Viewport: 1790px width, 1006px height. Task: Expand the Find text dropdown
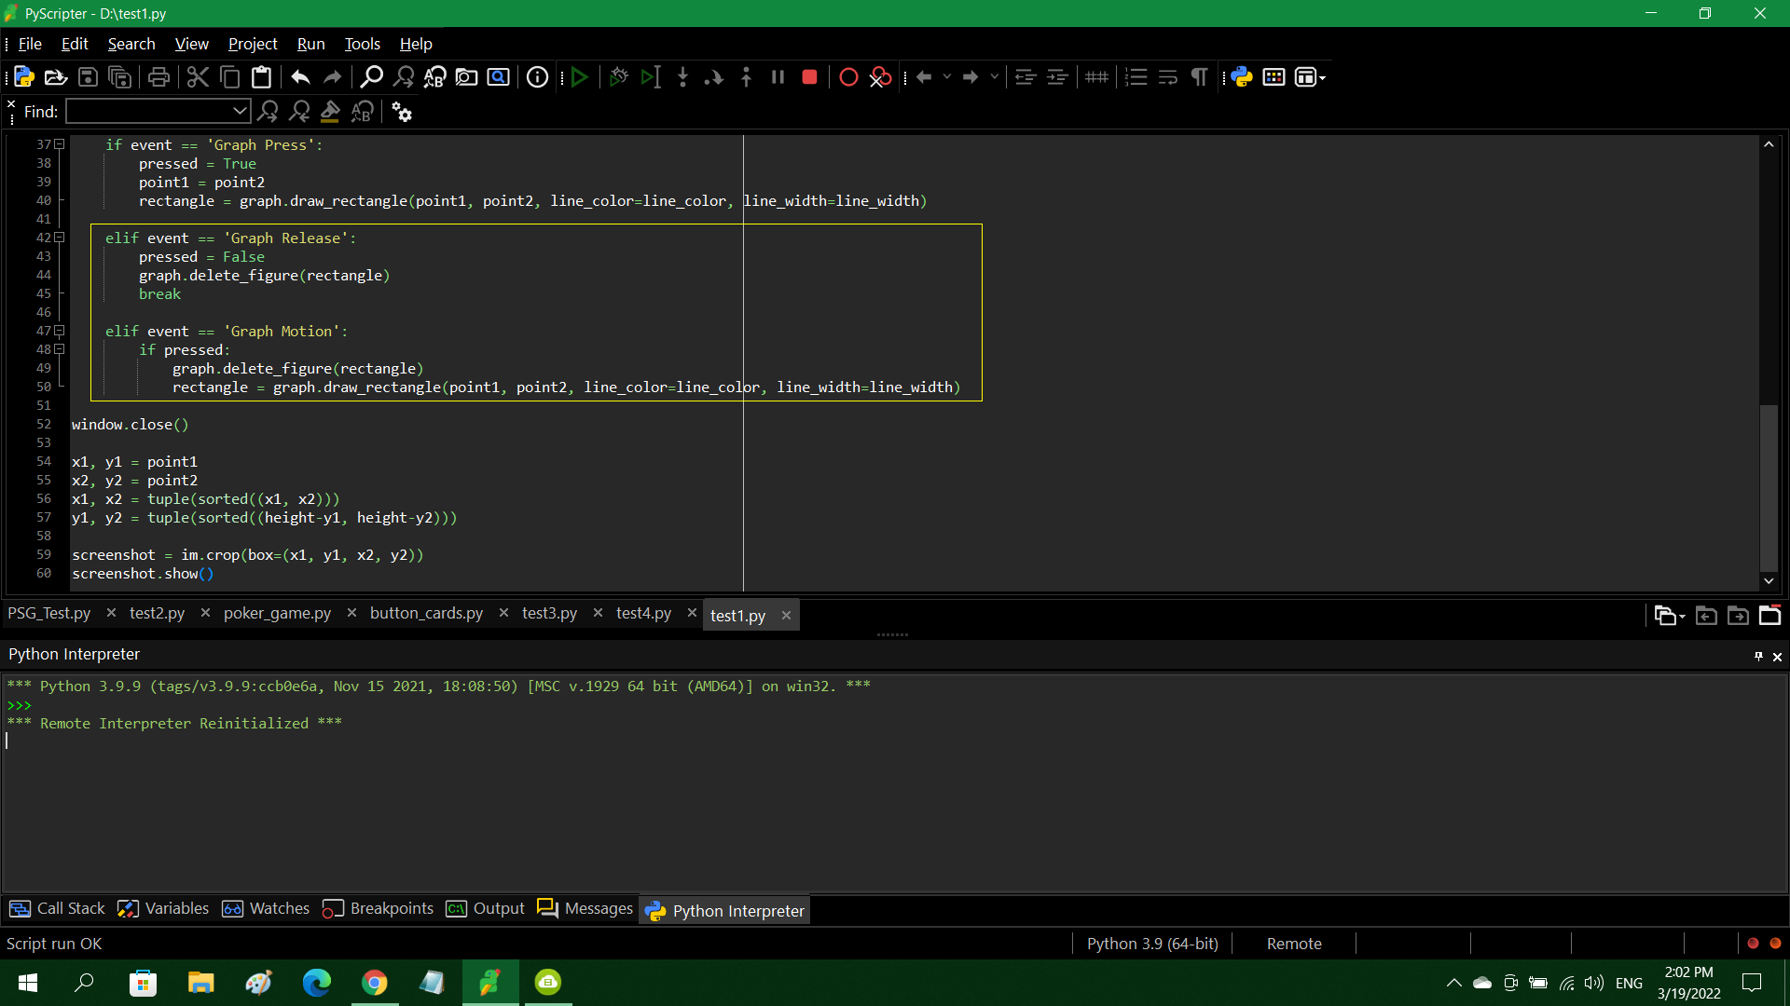point(240,112)
